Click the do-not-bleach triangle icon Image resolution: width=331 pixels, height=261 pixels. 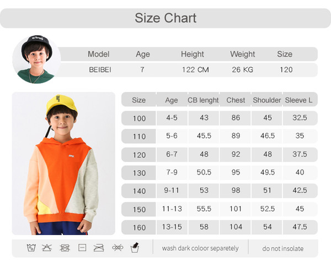pyautogui.click(x=47, y=248)
